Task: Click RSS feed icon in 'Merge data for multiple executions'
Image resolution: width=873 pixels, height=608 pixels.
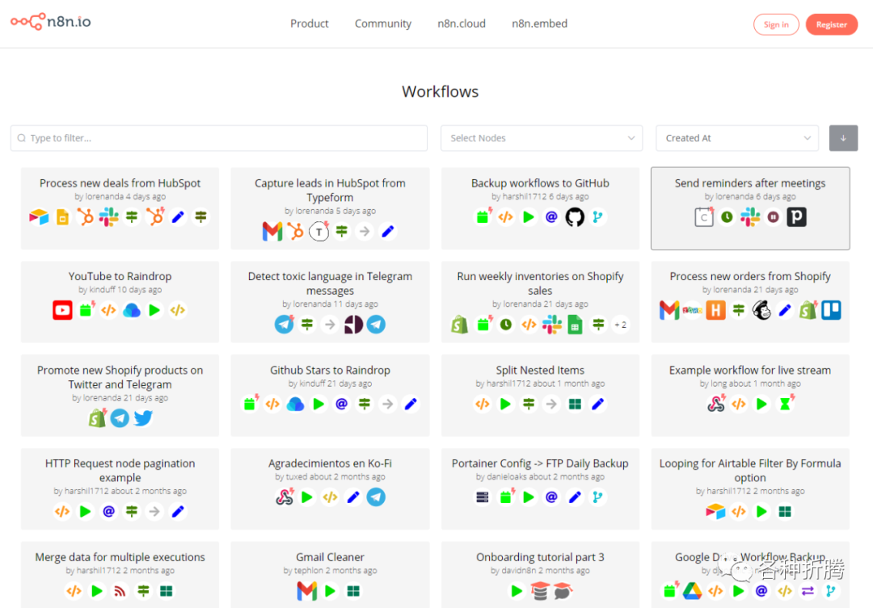Action: pos(120,591)
